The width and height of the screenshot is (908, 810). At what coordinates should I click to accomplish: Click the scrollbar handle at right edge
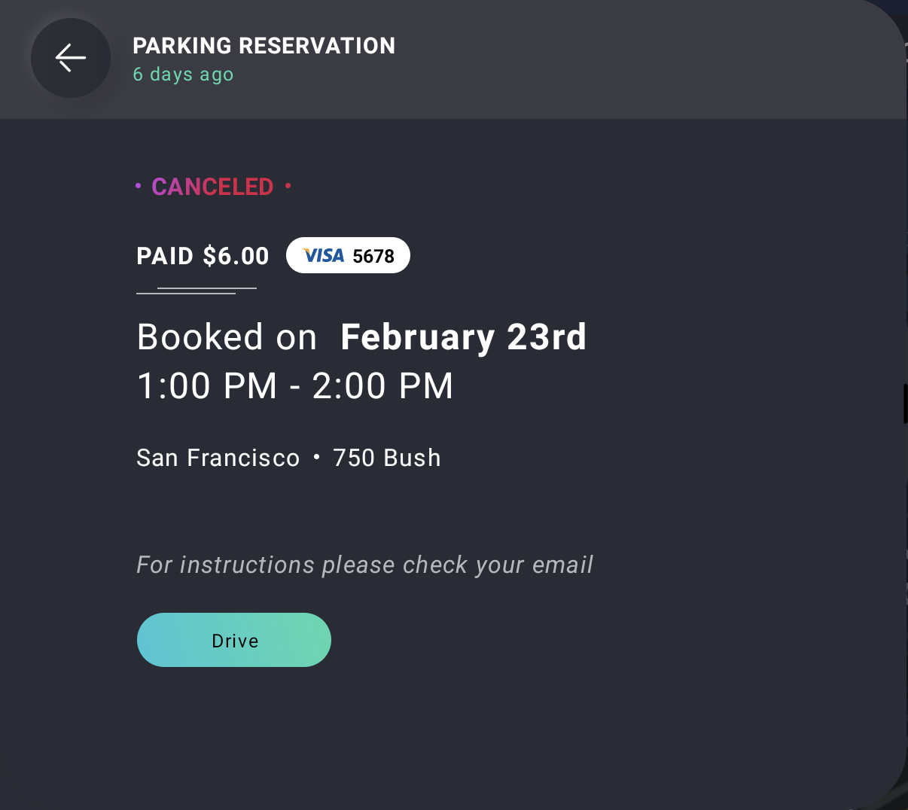(x=905, y=404)
